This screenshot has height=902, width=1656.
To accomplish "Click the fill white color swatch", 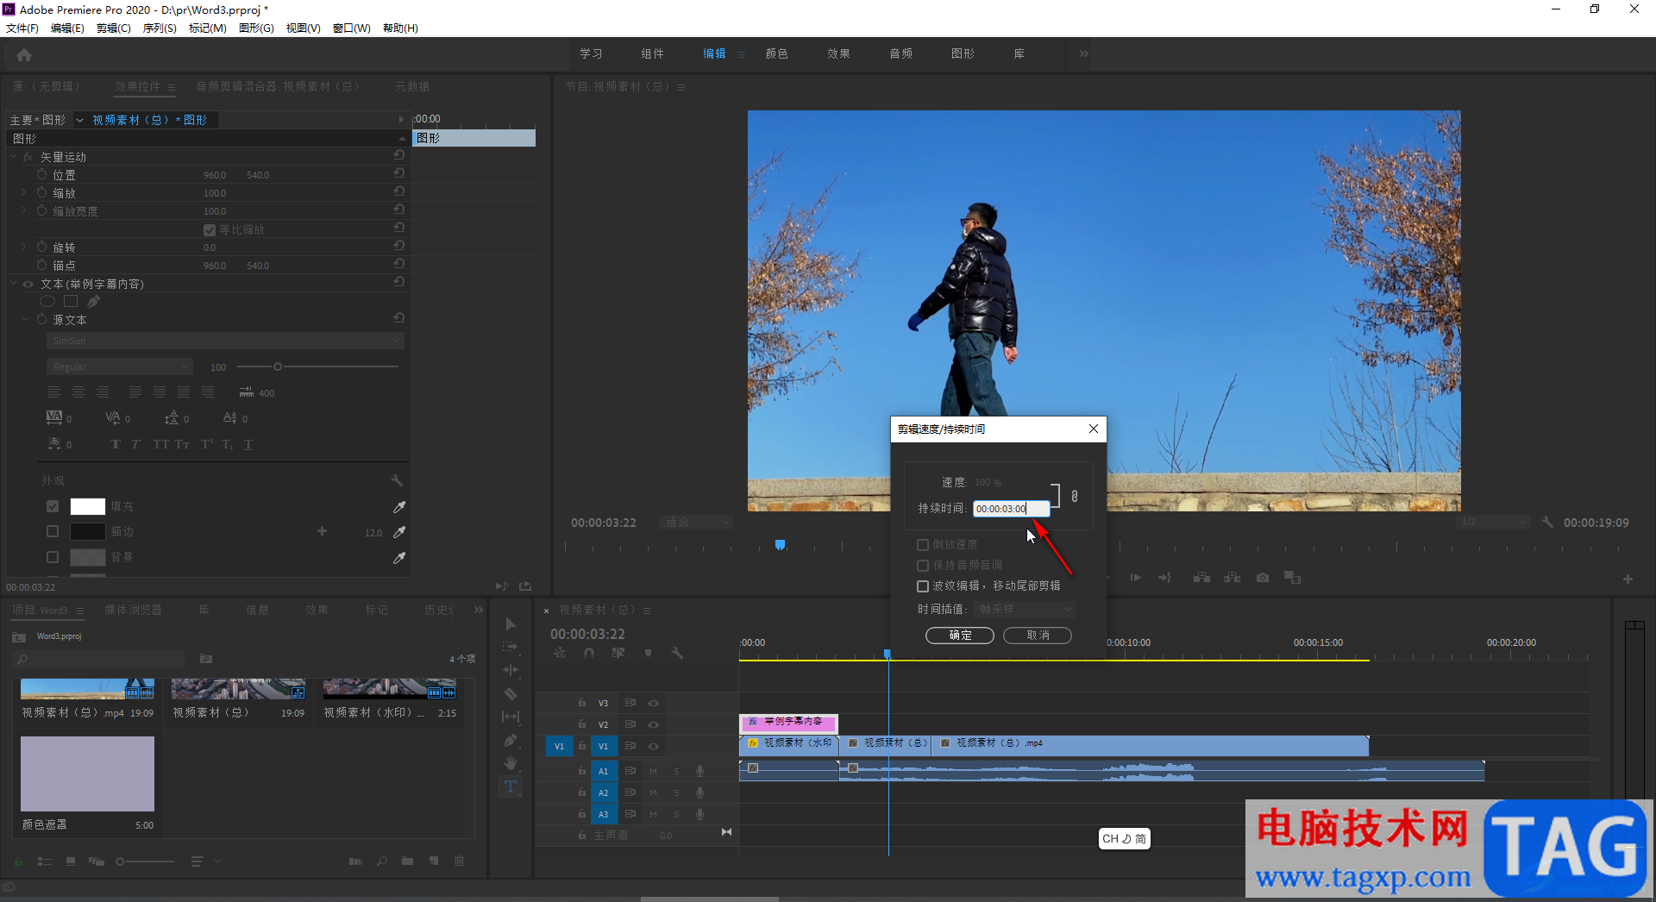I will point(88,507).
